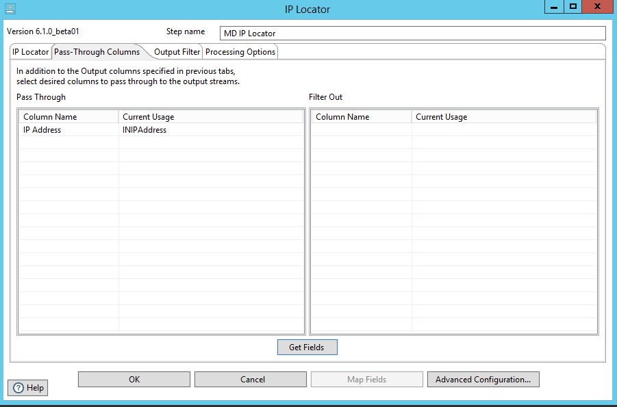Viewport: 617px width, 407px height.
Task: Select the Pass-Through Columns tab
Action: [97, 52]
